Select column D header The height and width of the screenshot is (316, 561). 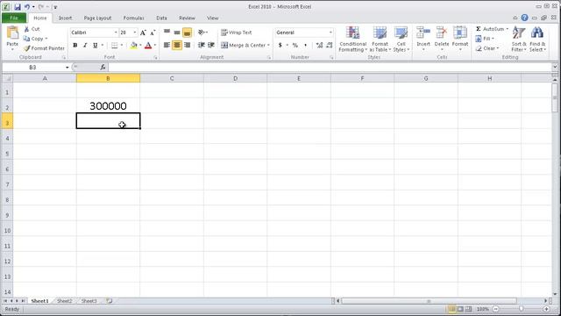[x=235, y=78]
